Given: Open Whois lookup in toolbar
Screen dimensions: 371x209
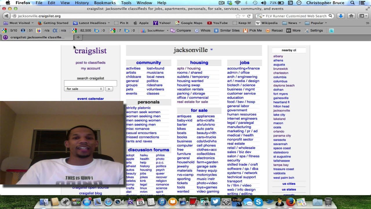Looking at the screenshot, I should coord(203,30).
